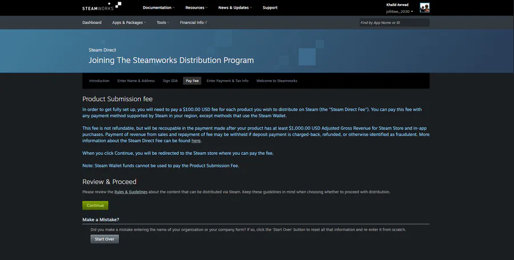Click the Steam Direct label
514x260 pixels.
(102, 50)
